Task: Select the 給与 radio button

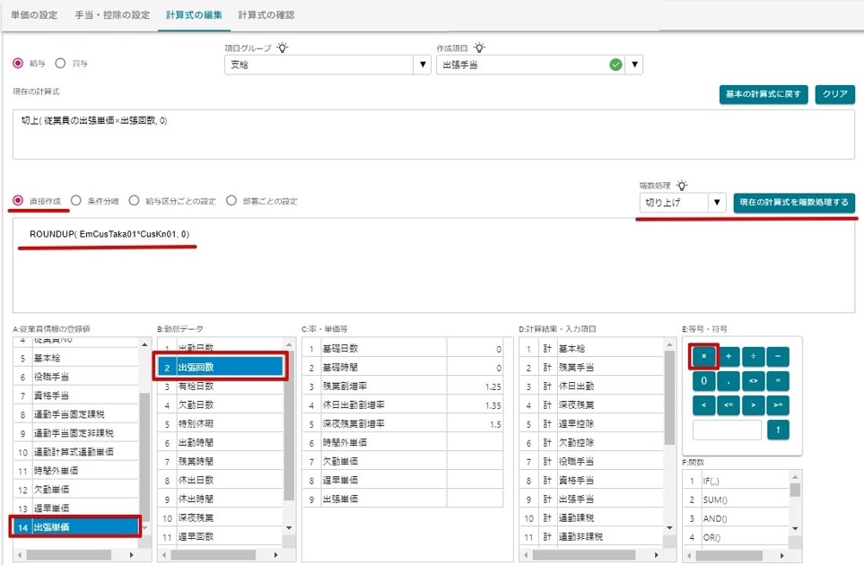Action: point(18,64)
